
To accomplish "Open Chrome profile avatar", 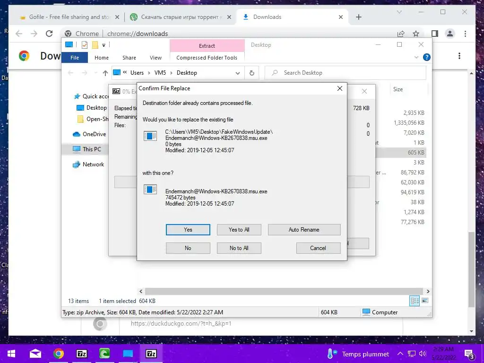I will tap(450, 34).
